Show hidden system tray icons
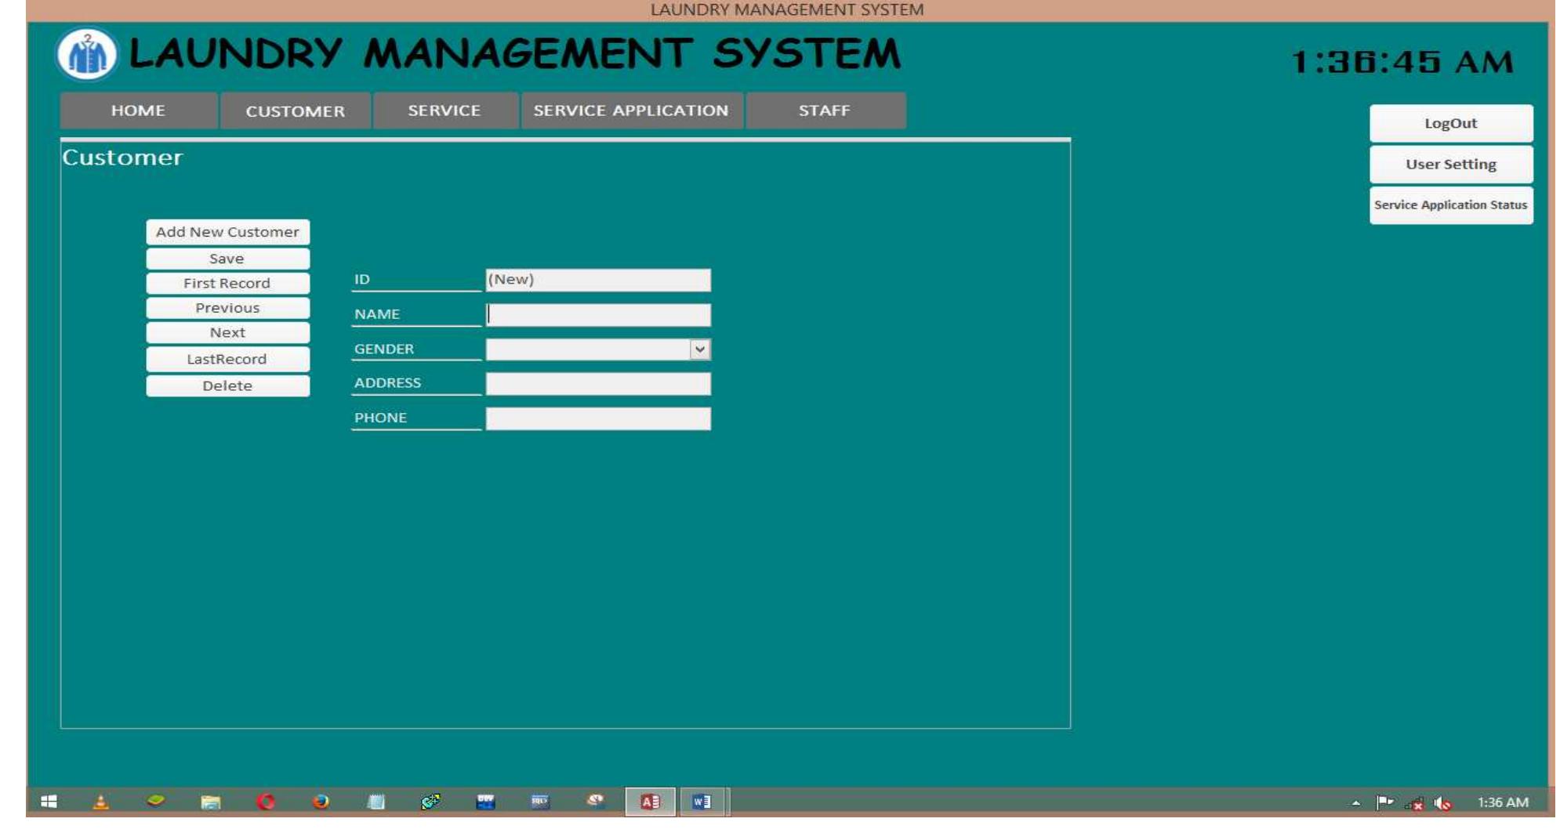Image resolution: width=1560 pixels, height=833 pixels. coord(1355,802)
